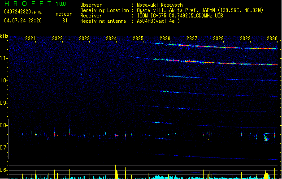The height and width of the screenshot is (179, 282).
Task: Click the 0.6 kHz axis label
Action: pyautogui.click(x=4, y=170)
